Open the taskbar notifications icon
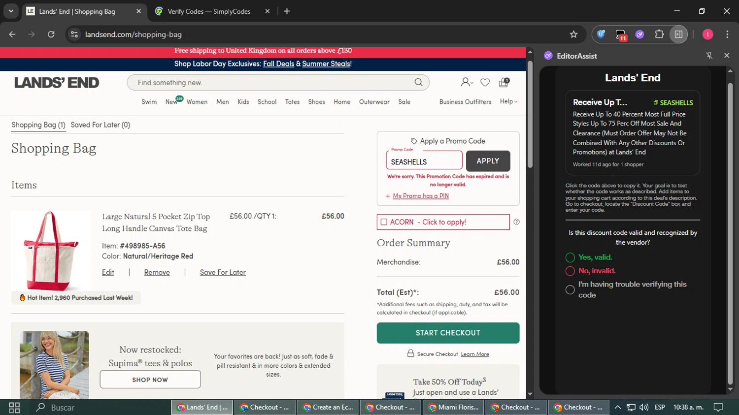The width and height of the screenshot is (739, 415). click(718, 407)
